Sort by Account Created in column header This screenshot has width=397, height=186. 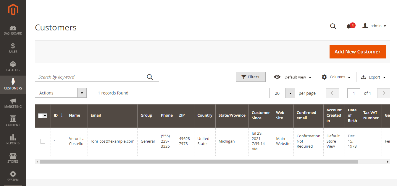click(334, 115)
